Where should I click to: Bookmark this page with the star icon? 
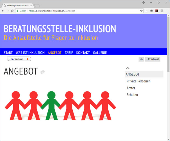click(x=141, y=11)
